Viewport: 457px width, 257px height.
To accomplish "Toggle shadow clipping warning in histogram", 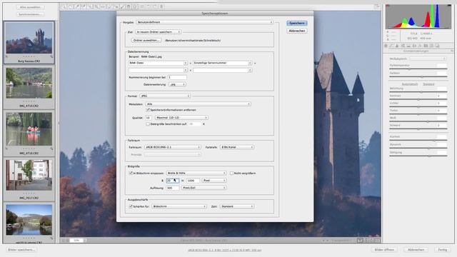I will [x=388, y=6].
